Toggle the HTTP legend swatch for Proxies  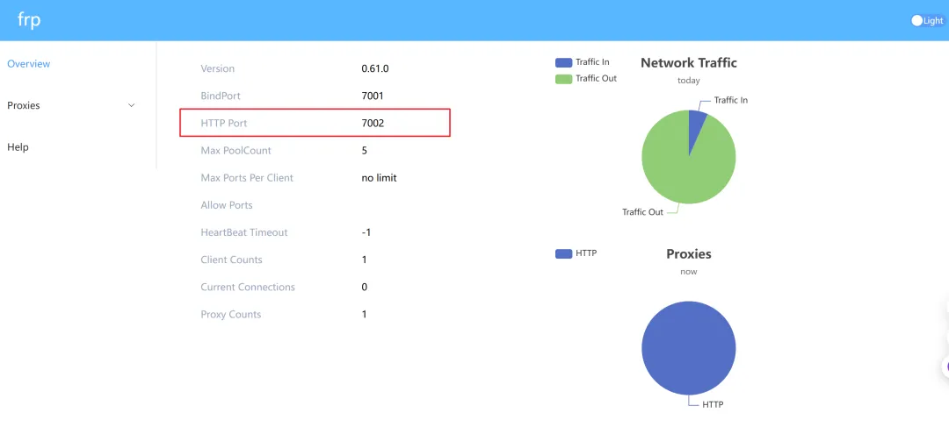tap(563, 253)
